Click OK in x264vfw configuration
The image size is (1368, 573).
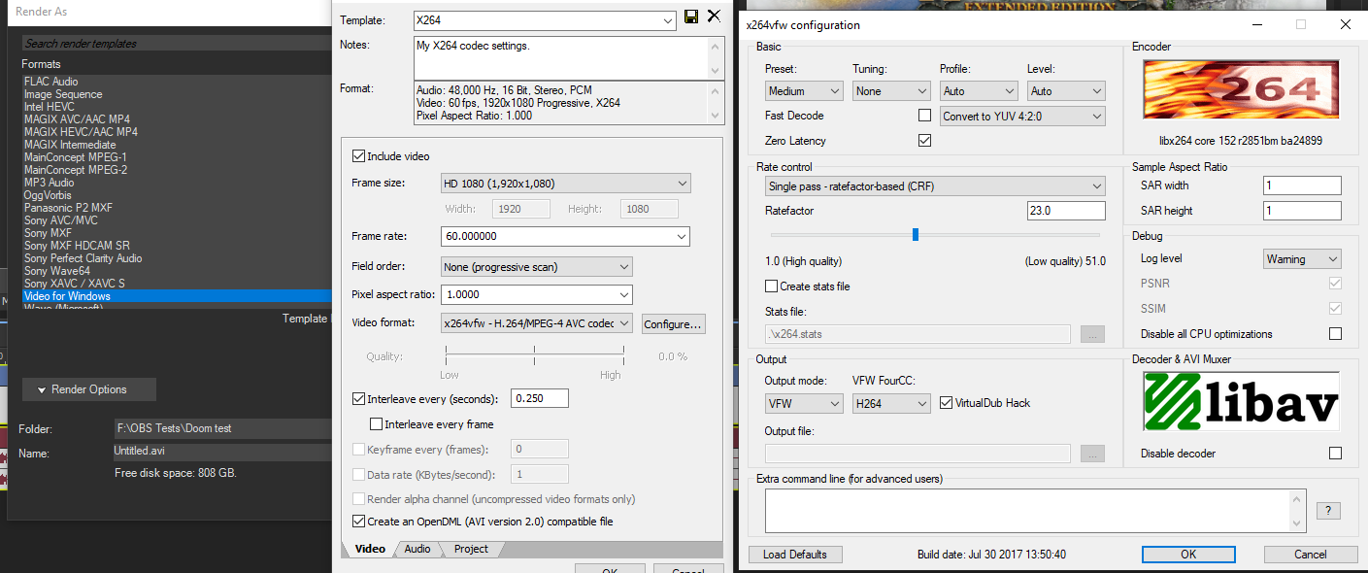coord(1188,555)
